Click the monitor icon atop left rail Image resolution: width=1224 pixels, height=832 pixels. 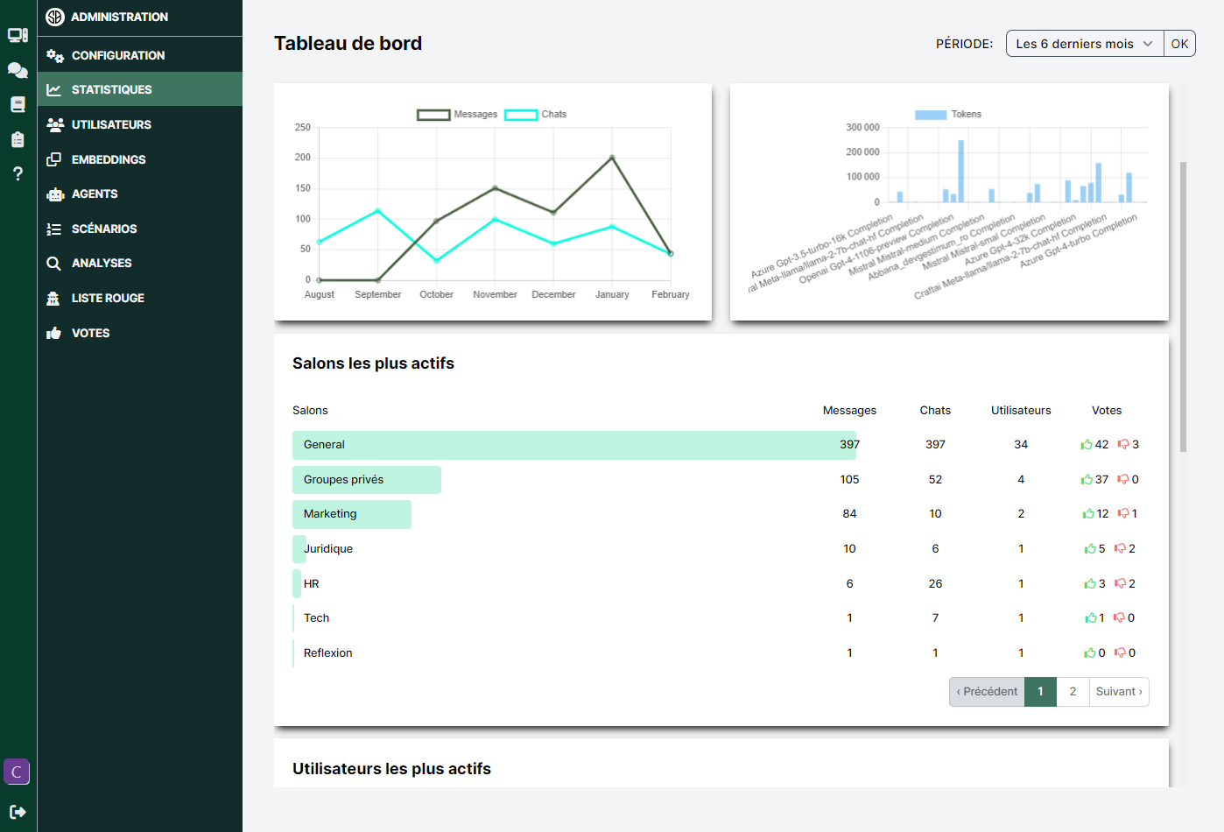pyautogui.click(x=18, y=35)
